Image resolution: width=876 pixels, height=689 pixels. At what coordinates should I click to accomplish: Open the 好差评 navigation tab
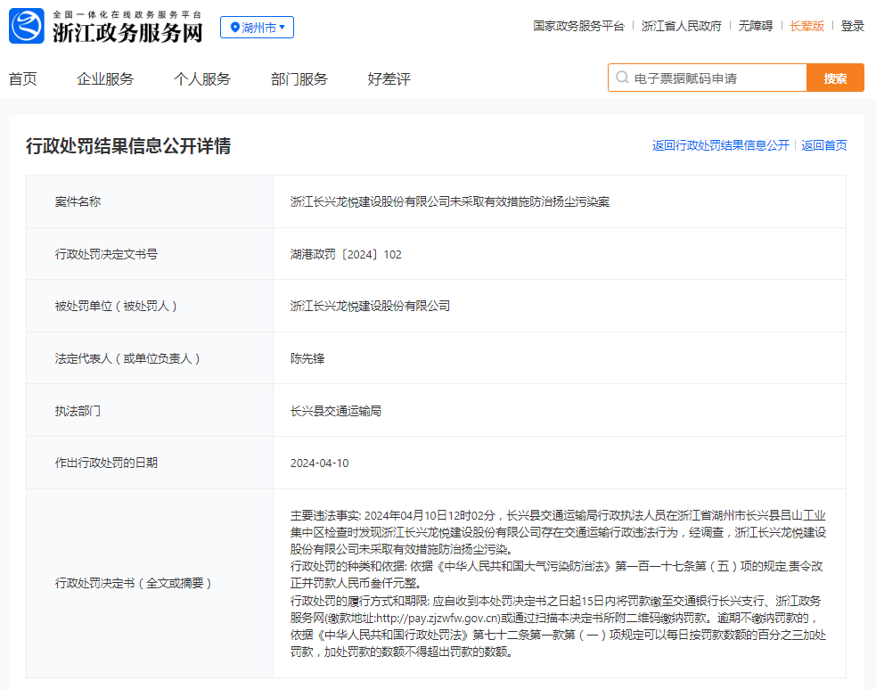pos(389,78)
